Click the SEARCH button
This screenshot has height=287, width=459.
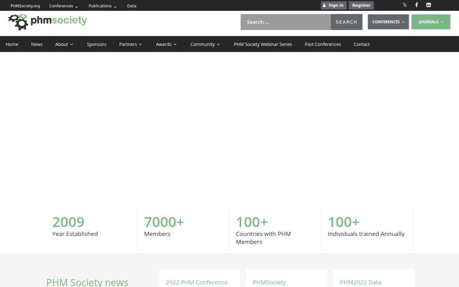click(x=346, y=22)
